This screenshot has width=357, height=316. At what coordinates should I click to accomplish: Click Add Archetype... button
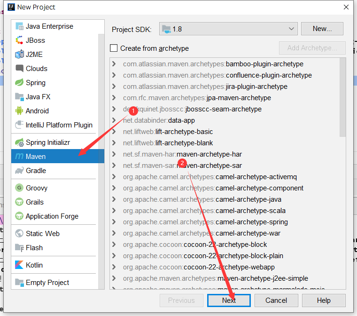tap(312, 48)
